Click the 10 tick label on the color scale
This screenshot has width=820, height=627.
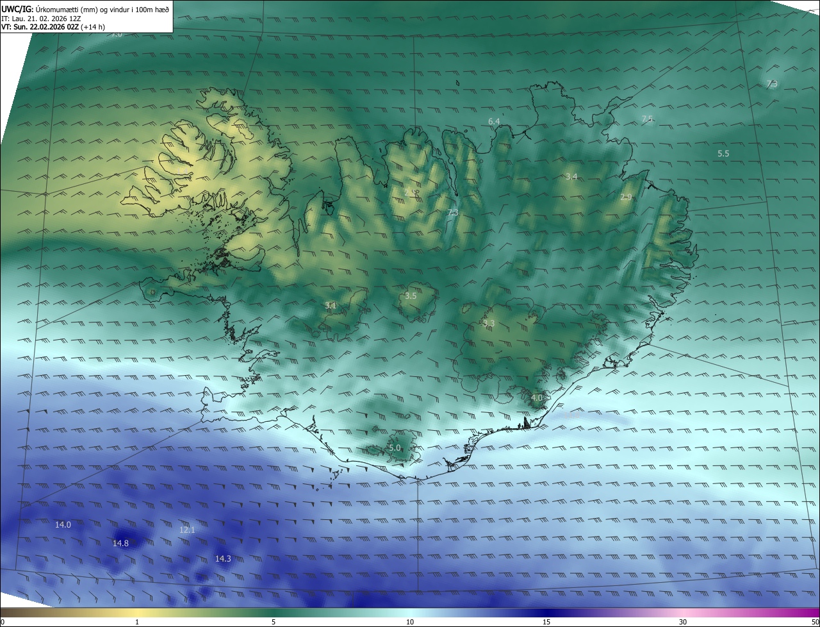[410, 623]
